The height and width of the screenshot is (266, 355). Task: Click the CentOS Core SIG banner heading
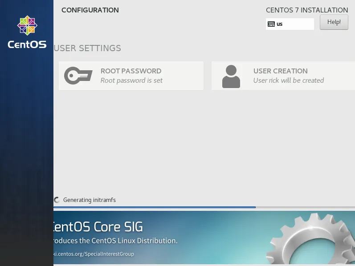(x=98, y=227)
